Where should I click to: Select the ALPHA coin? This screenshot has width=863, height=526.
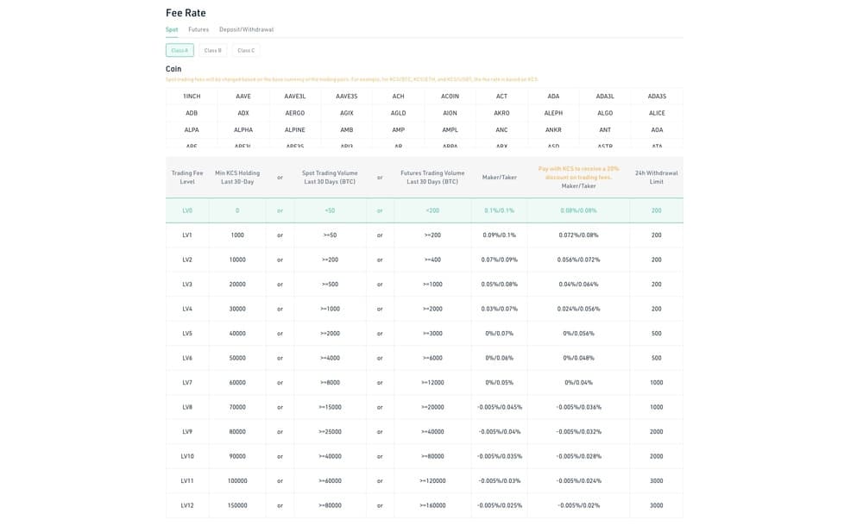tap(243, 130)
